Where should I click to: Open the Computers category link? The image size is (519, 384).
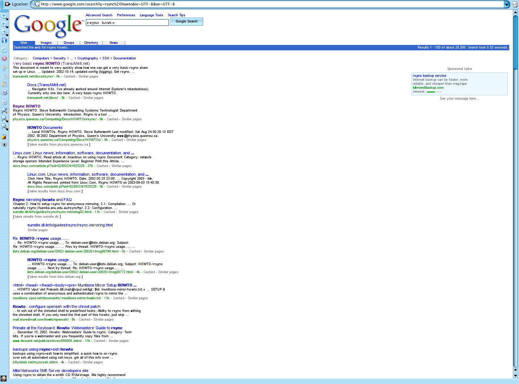coord(41,58)
